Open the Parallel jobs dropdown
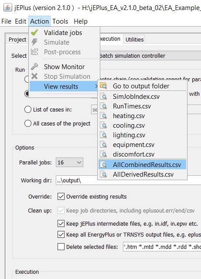This screenshot has height=279, width=201. pyautogui.click(x=69, y=162)
